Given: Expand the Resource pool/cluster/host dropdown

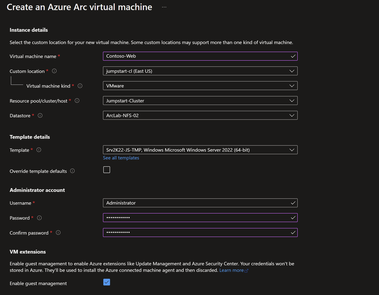Looking at the screenshot, I should point(200,100).
